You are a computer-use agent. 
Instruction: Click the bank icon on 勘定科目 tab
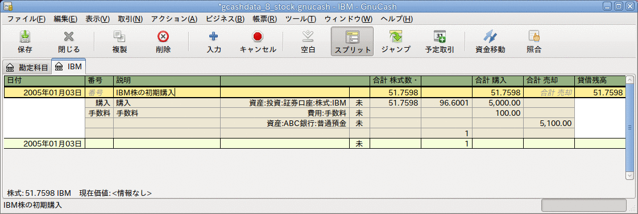point(11,67)
